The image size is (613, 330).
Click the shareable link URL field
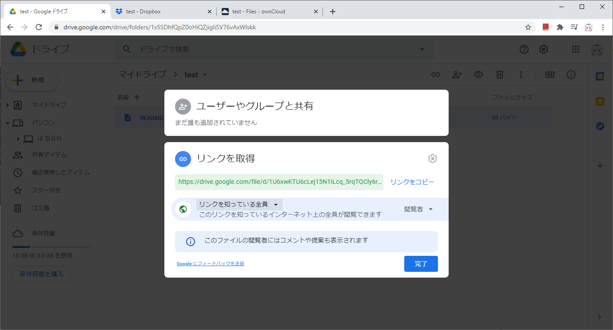pos(279,182)
